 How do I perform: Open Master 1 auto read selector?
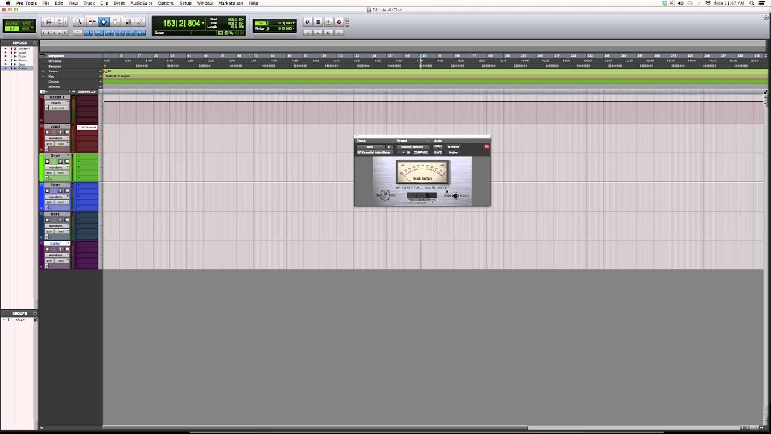pyautogui.click(x=59, y=108)
